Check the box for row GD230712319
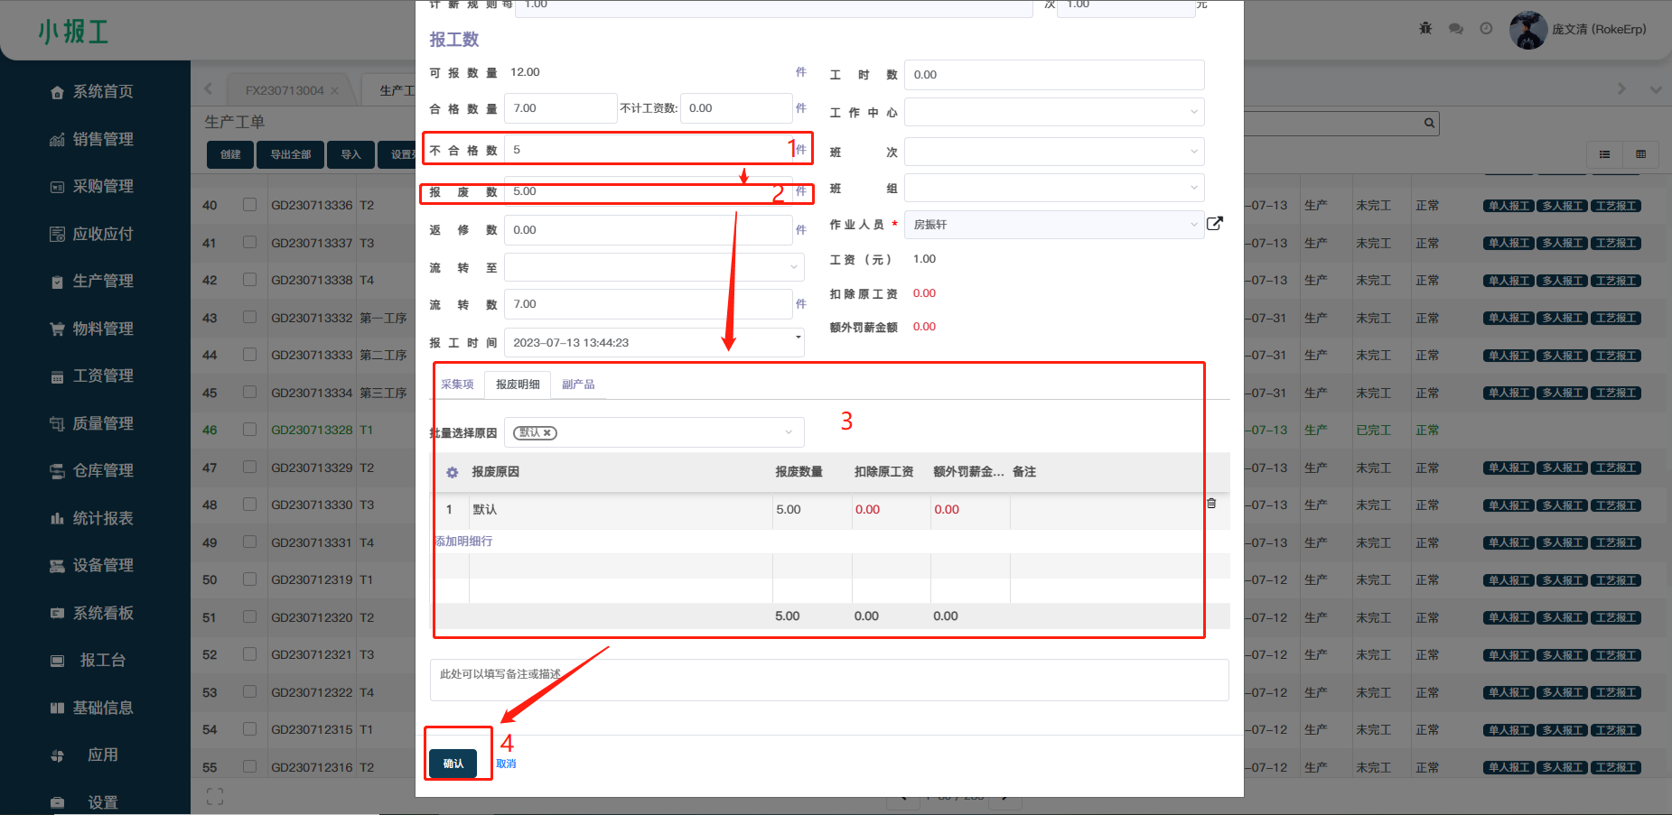This screenshot has height=815, width=1672. (249, 579)
